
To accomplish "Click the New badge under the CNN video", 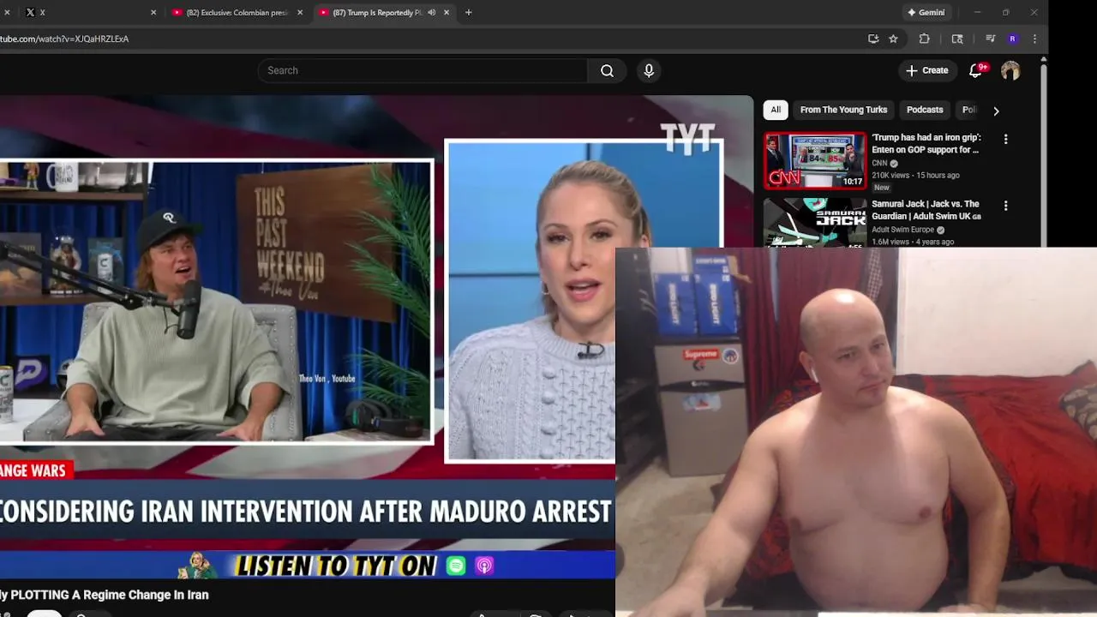I will 882,187.
